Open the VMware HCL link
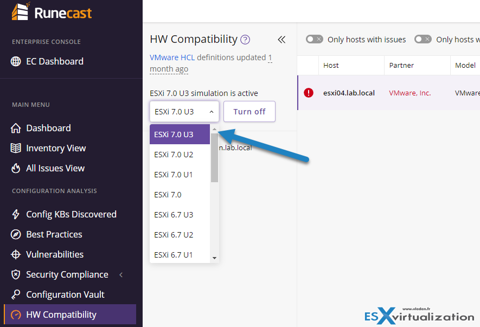Viewport: 480px width, 327px height. click(x=172, y=57)
